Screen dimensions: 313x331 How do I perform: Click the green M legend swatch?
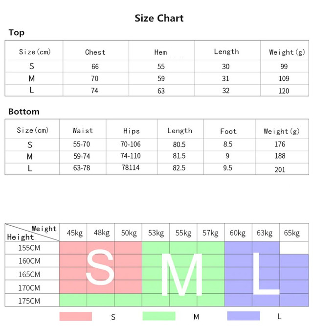pyautogui.click(x=158, y=316)
